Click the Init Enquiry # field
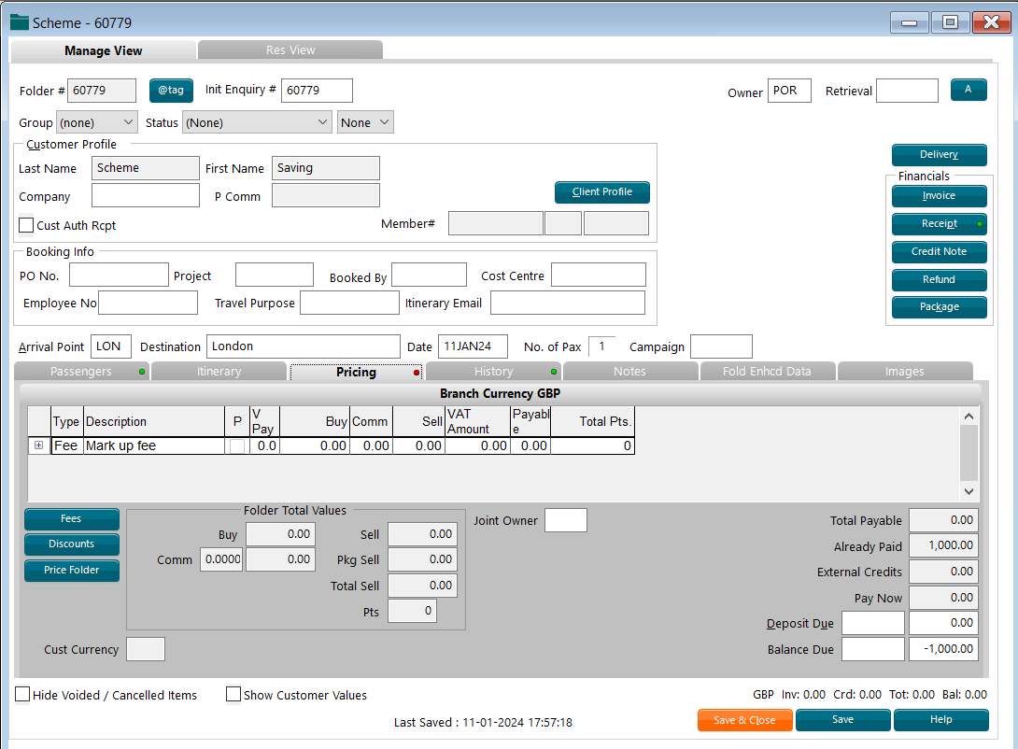The image size is (1018, 749). pyautogui.click(x=317, y=91)
